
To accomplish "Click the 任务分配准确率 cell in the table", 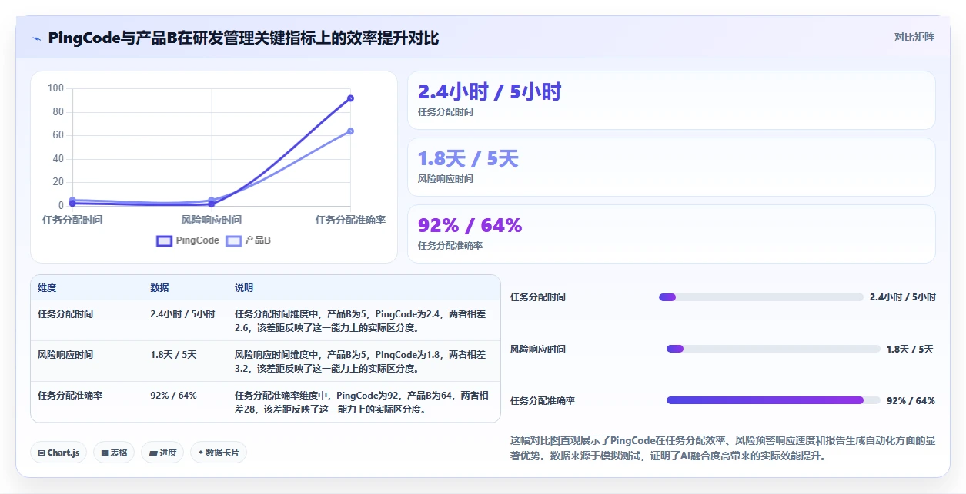I will (x=70, y=396).
